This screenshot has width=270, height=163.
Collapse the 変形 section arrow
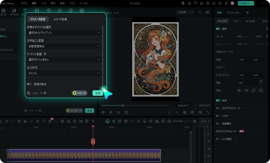point(230,29)
